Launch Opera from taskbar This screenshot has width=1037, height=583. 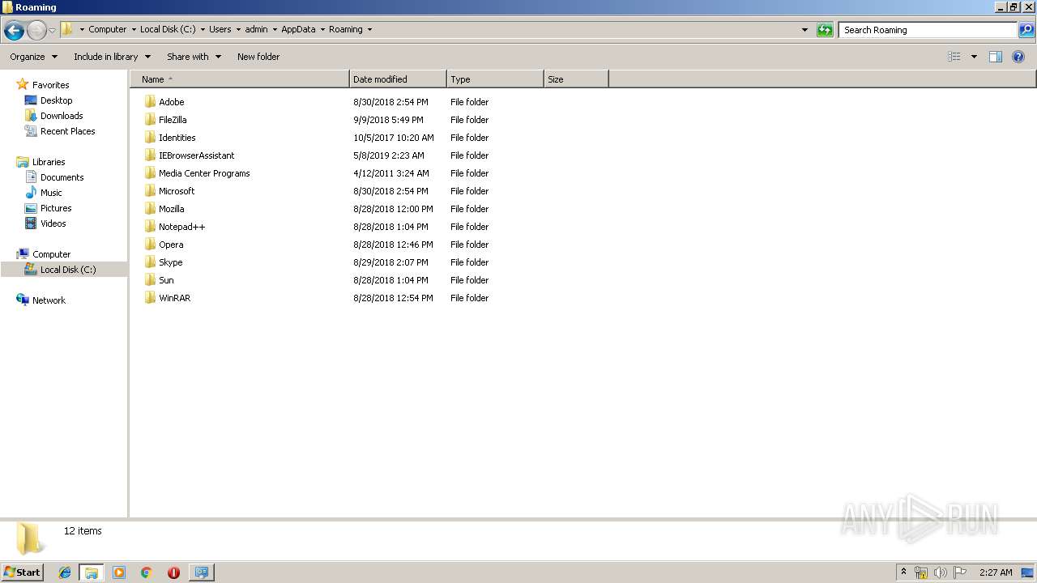click(x=173, y=572)
